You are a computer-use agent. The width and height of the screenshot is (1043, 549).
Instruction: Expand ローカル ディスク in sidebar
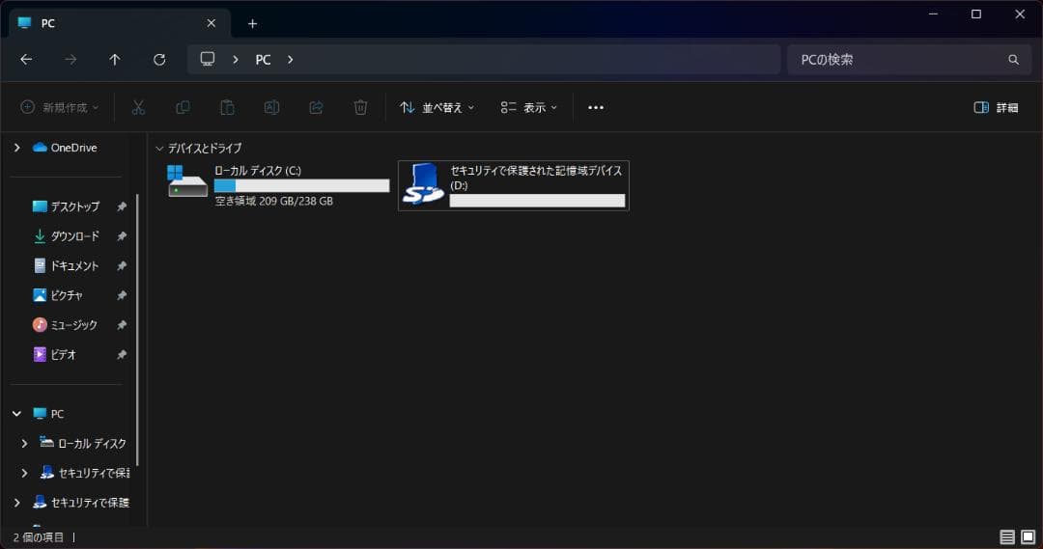point(24,443)
